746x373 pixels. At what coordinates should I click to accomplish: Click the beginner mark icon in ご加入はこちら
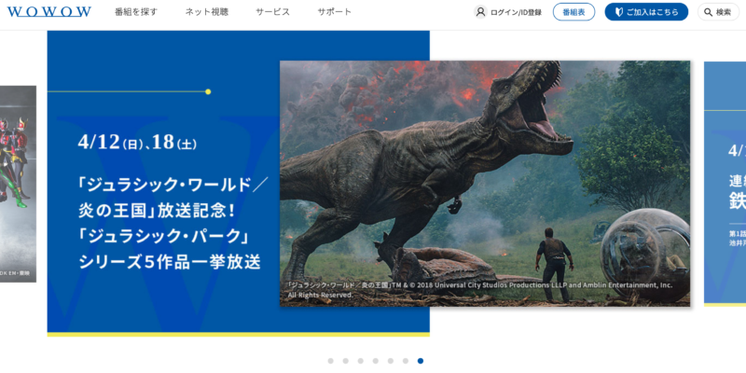click(619, 12)
